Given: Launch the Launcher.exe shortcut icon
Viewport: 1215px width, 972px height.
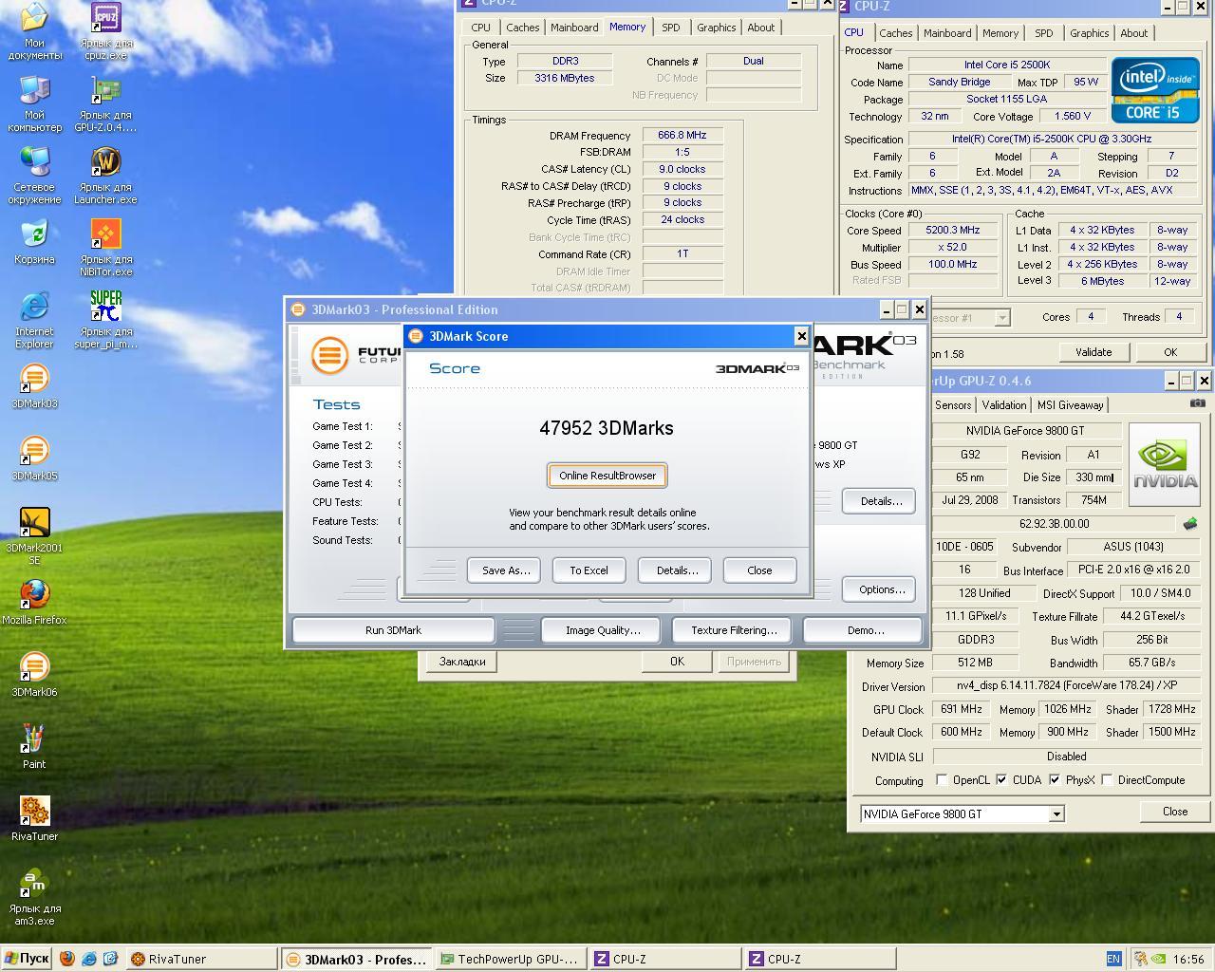Looking at the screenshot, I should (106, 177).
